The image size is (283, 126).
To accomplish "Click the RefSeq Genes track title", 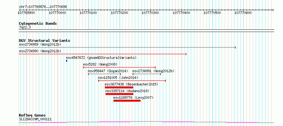I will coord(32,116).
